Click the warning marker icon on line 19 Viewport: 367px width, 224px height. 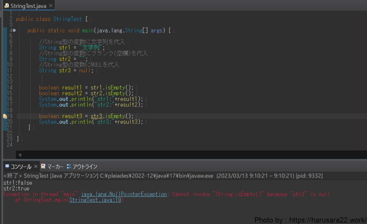tap(5, 116)
